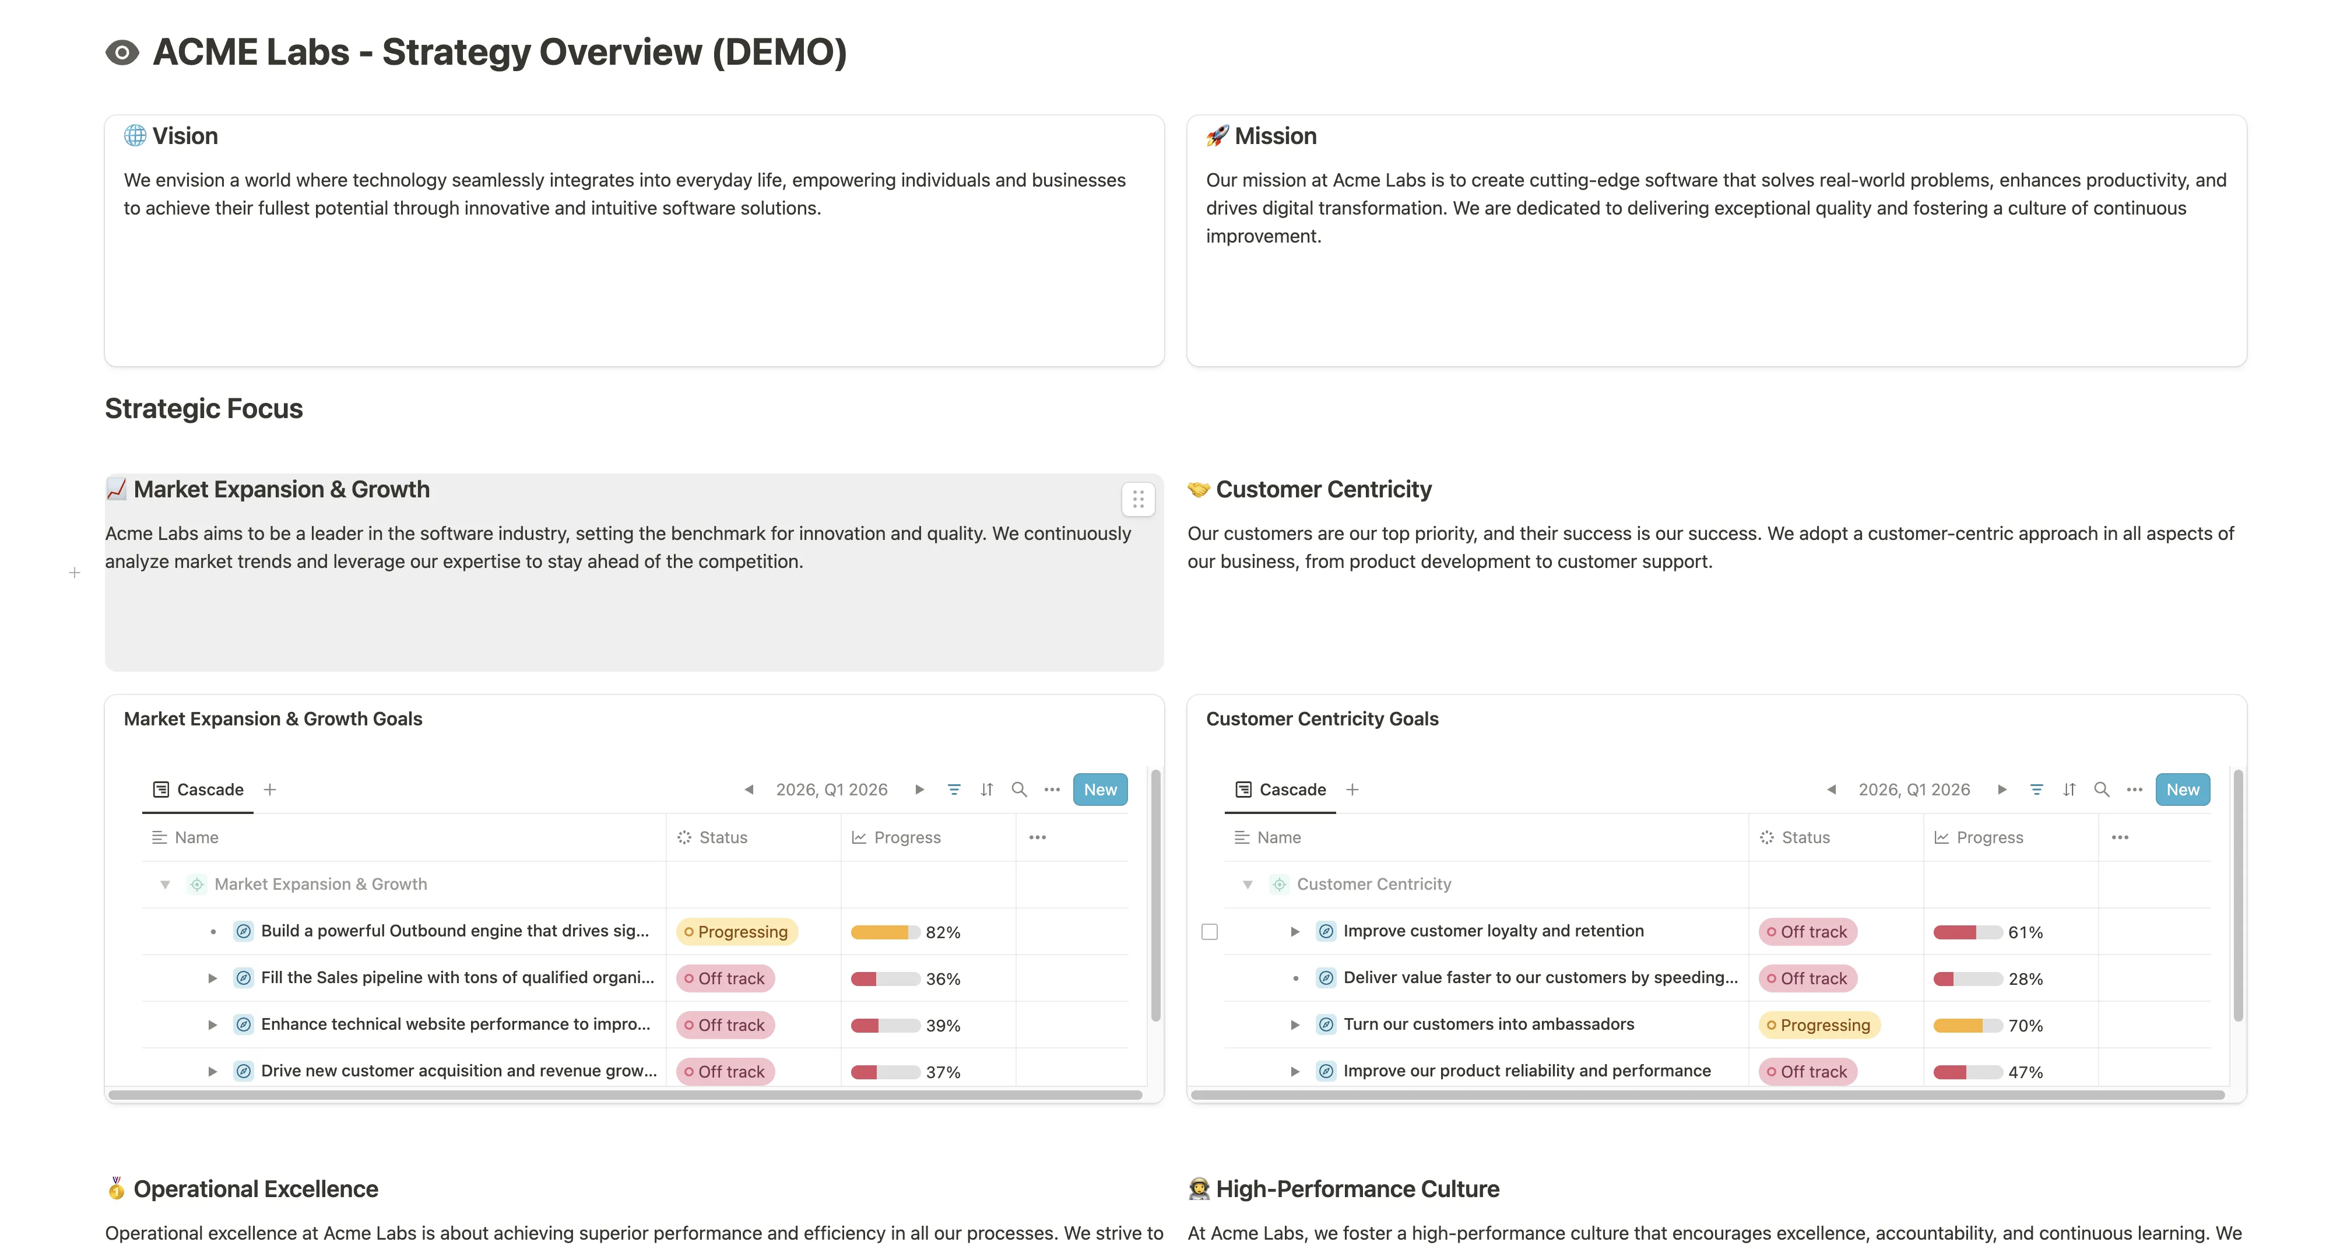The width and height of the screenshot is (2340, 1249).
Task: Select the Cascade tab in Market Expansion goals
Action: (198, 790)
